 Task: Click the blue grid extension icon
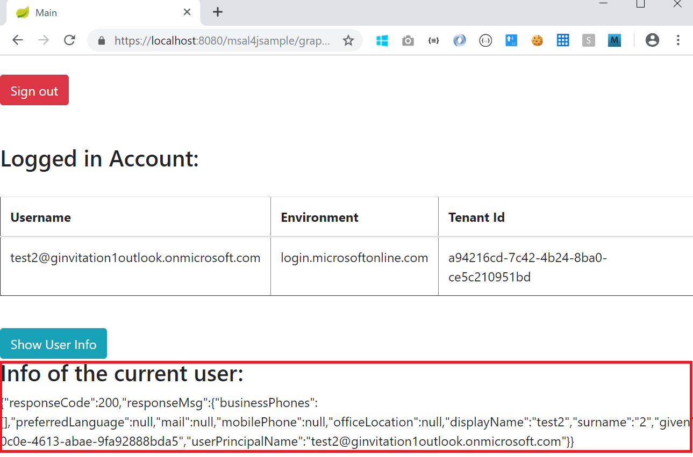point(563,40)
